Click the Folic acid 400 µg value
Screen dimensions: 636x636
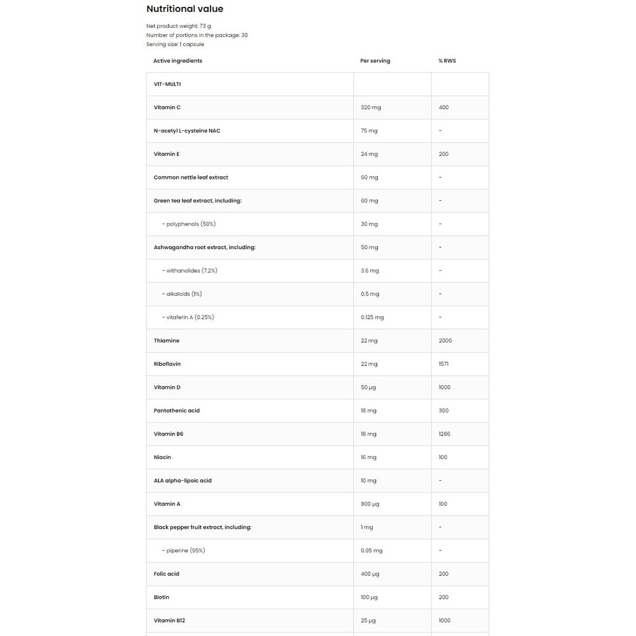371,574
